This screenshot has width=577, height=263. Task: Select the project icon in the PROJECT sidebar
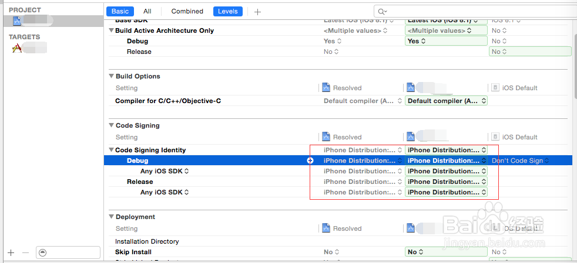coord(17,21)
